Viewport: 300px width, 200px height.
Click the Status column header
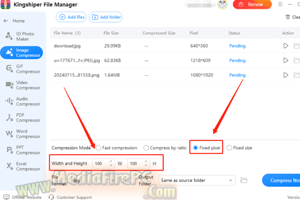[x=234, y=33]
